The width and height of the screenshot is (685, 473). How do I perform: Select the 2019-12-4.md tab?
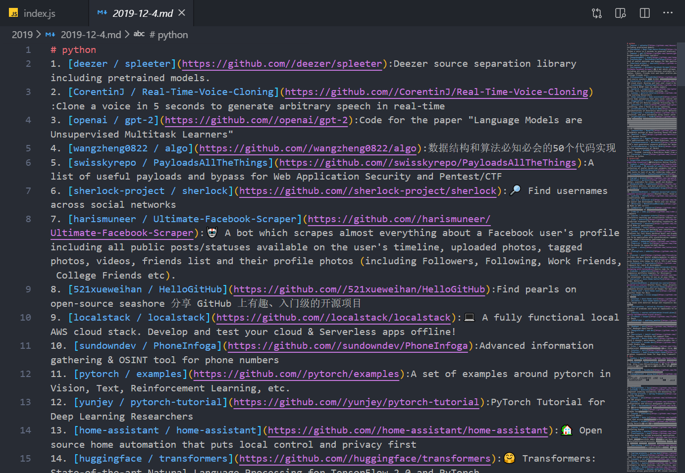click(142, 13)
